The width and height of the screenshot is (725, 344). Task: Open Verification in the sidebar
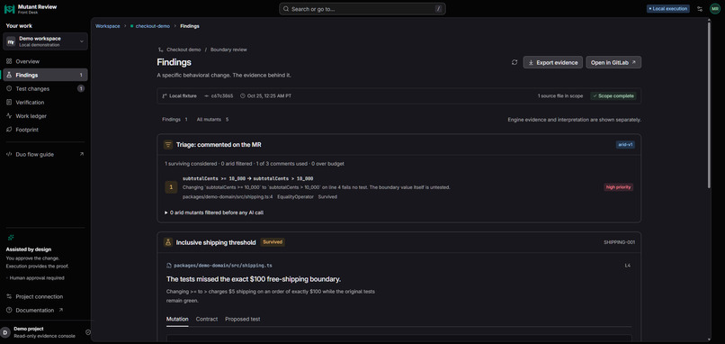tap(45, 103)
